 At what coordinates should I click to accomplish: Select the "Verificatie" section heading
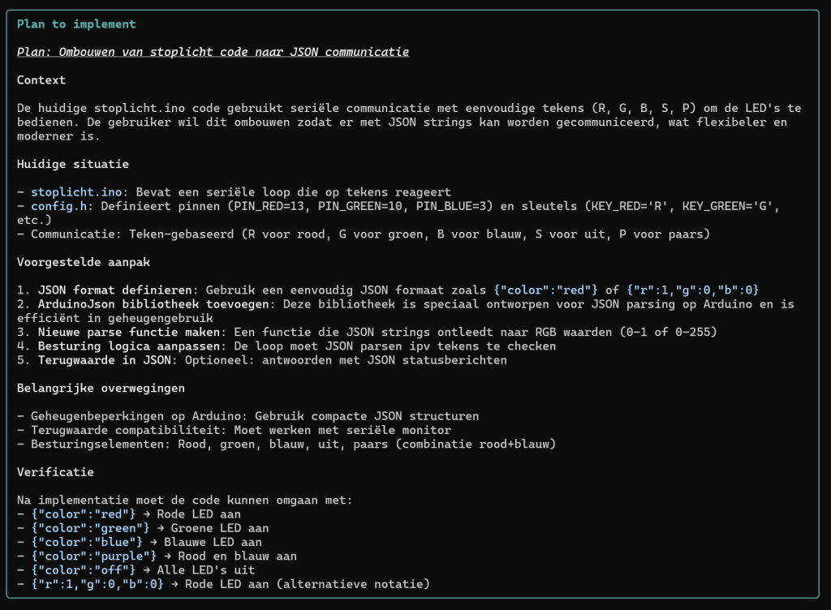point(55,471)
